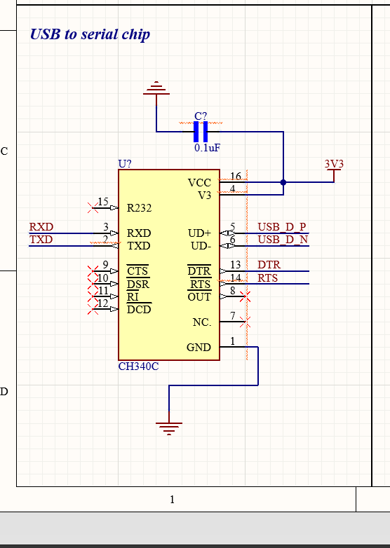Select the no-connect marker on pin 11
The width and height of the screenshot is (390, 548).
click(x=93, y=296)
